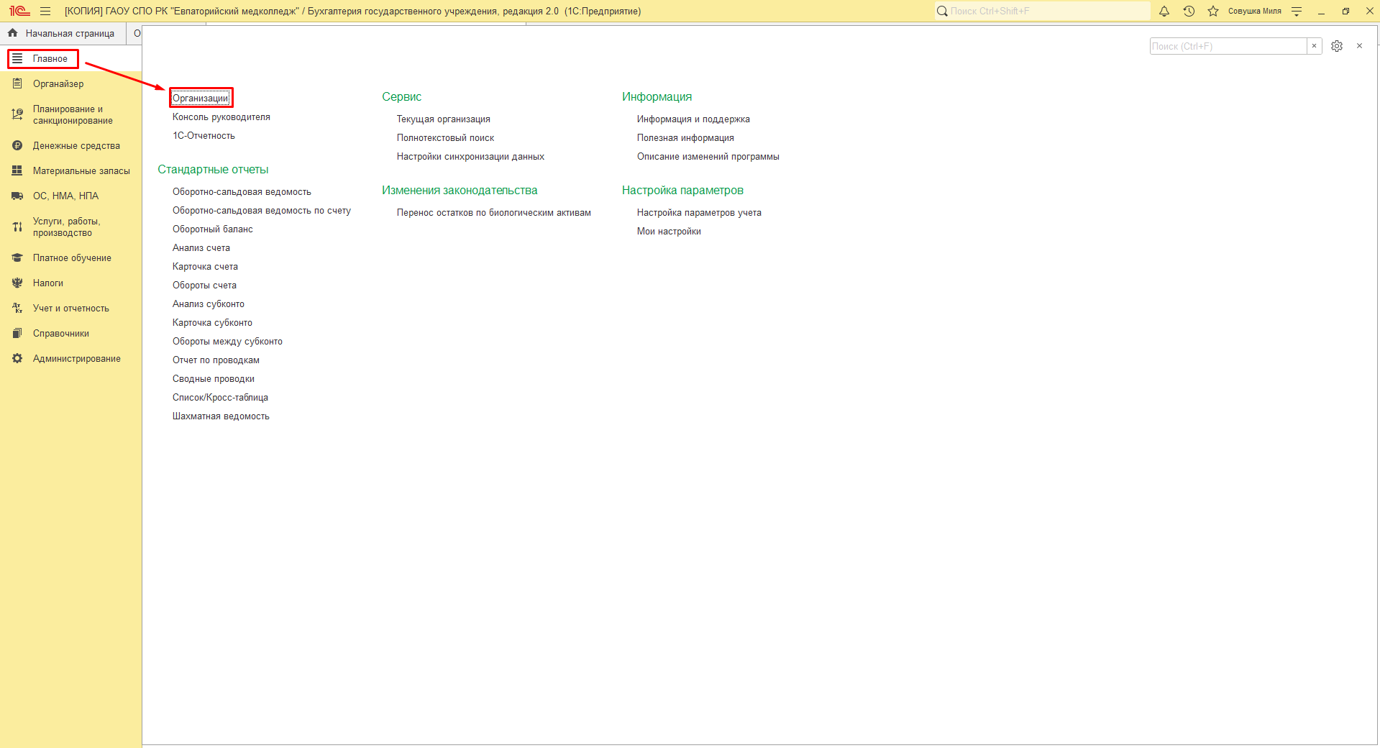Screen dimensions: 1380x748
Task: Open notifications bell
Action: tap(1164, 11)
